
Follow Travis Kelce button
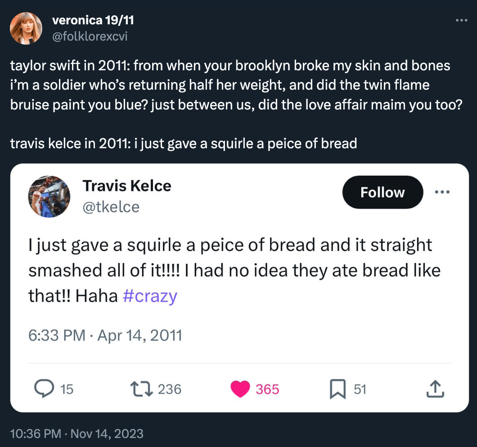[x=382, y=192]
